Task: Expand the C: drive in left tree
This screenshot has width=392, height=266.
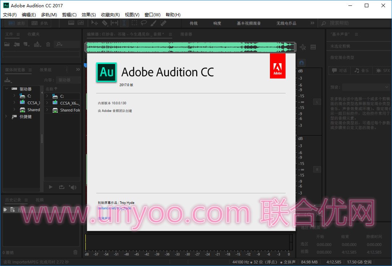Action: click(14, 96)
